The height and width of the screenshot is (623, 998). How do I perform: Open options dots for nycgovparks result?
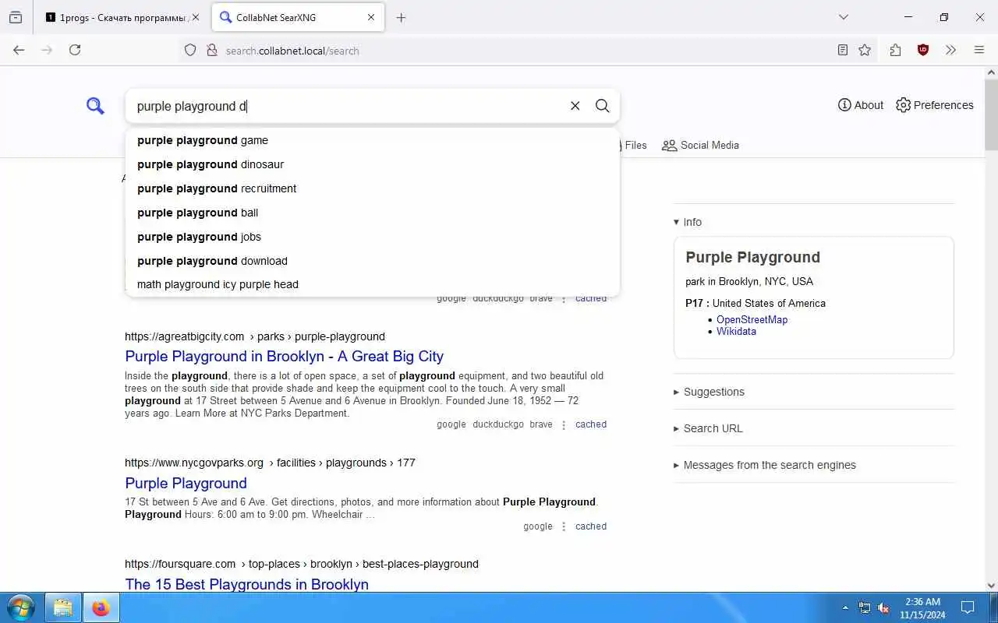(564, 527)
